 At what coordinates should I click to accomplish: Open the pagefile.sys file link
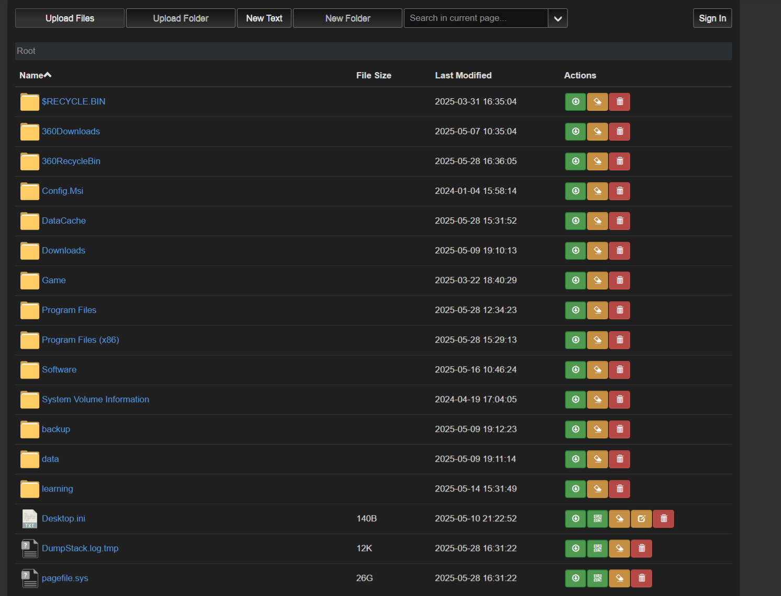point(65,578)
